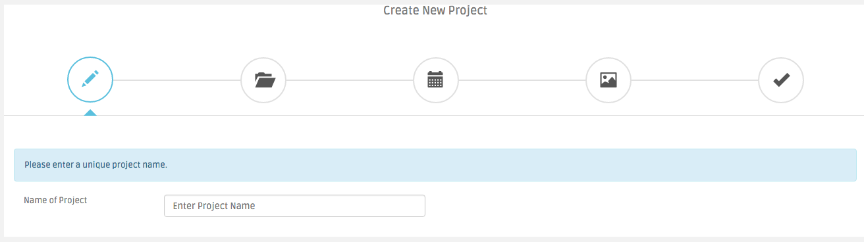The width and height of the screenshot is (864, 242).
Task: Click the pencil step icon
Action: [x=90, y=80]
